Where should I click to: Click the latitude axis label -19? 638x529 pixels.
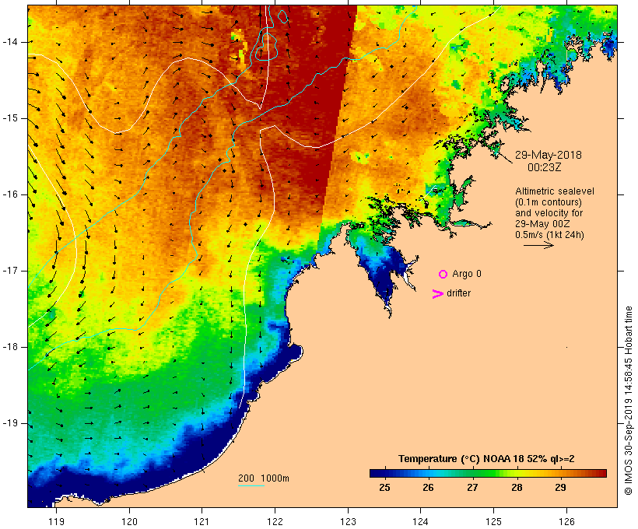point(10,423)
